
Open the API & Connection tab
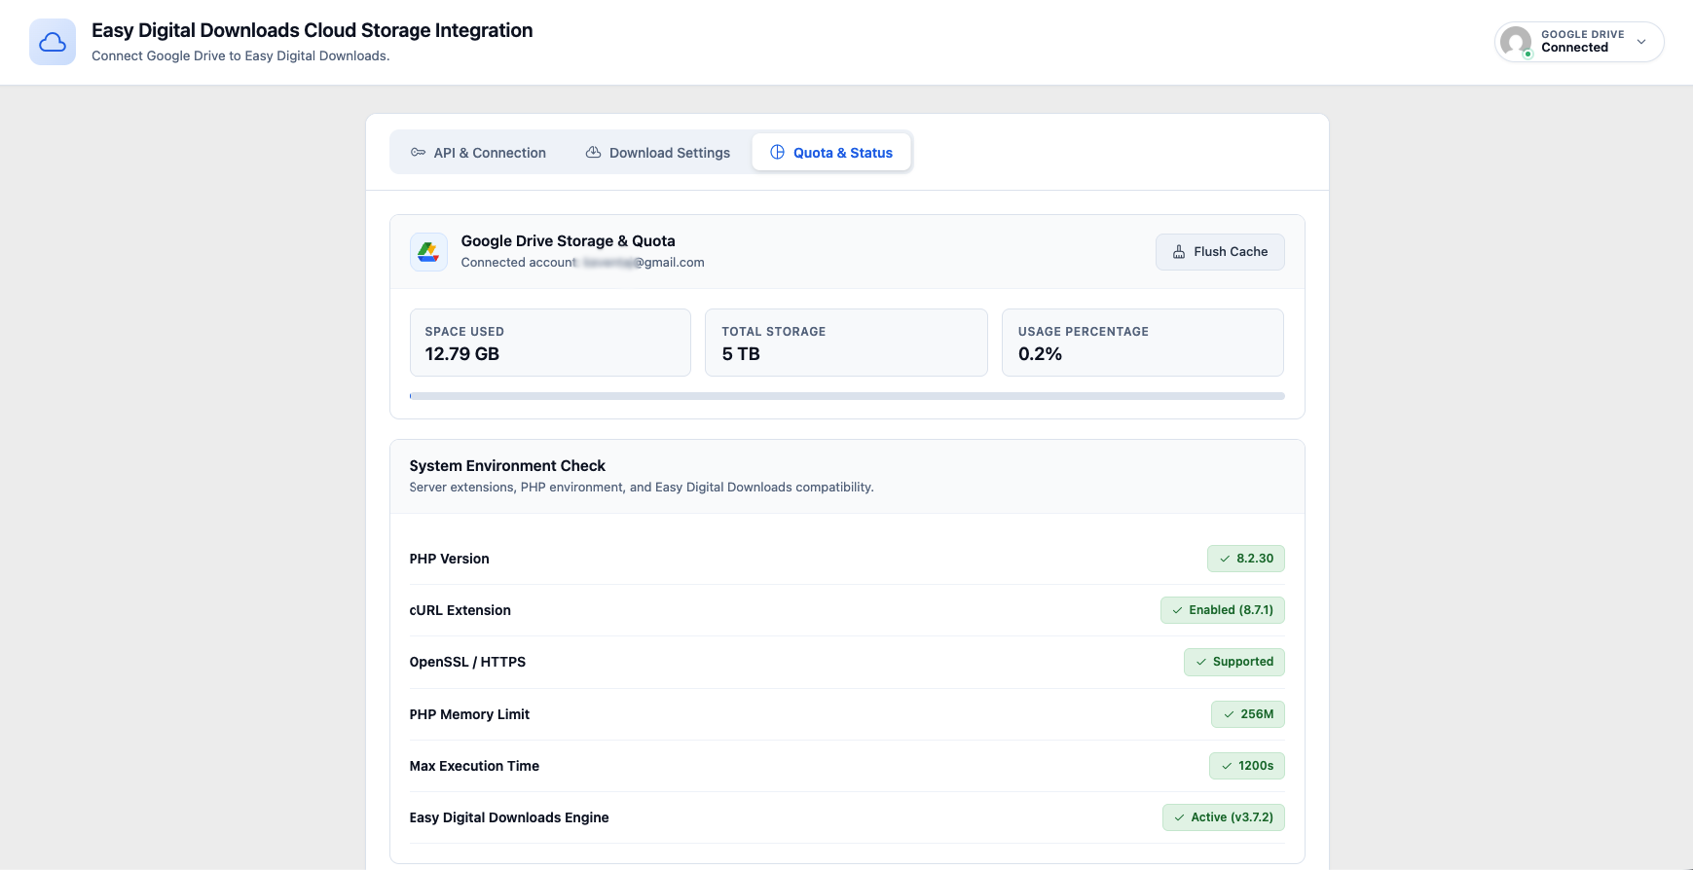(x=478, y=153)
